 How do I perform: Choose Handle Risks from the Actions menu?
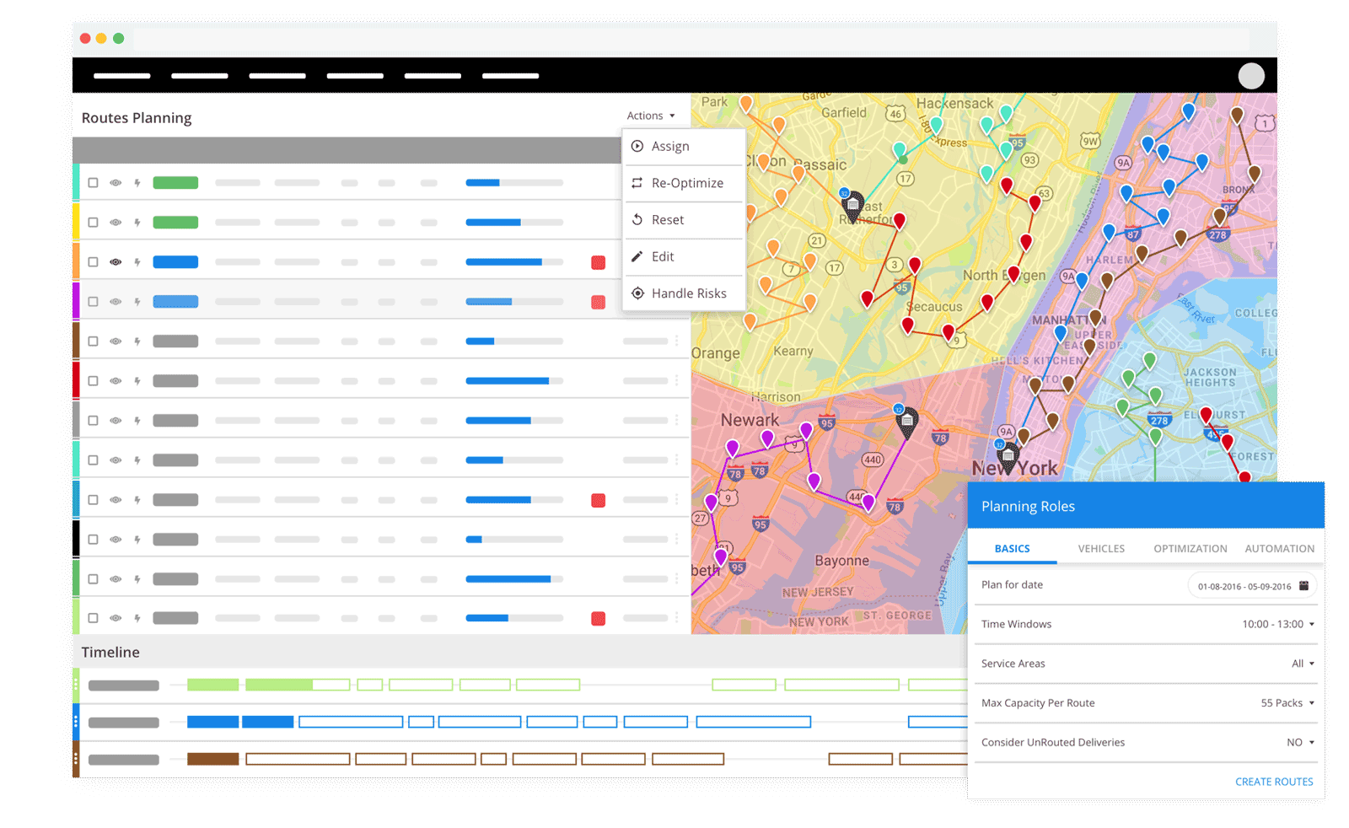(x=684, y=293)
